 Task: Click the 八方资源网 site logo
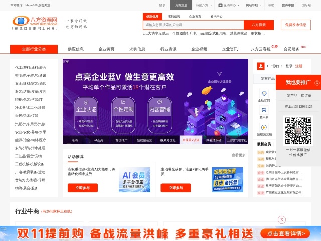pos(35,23)
